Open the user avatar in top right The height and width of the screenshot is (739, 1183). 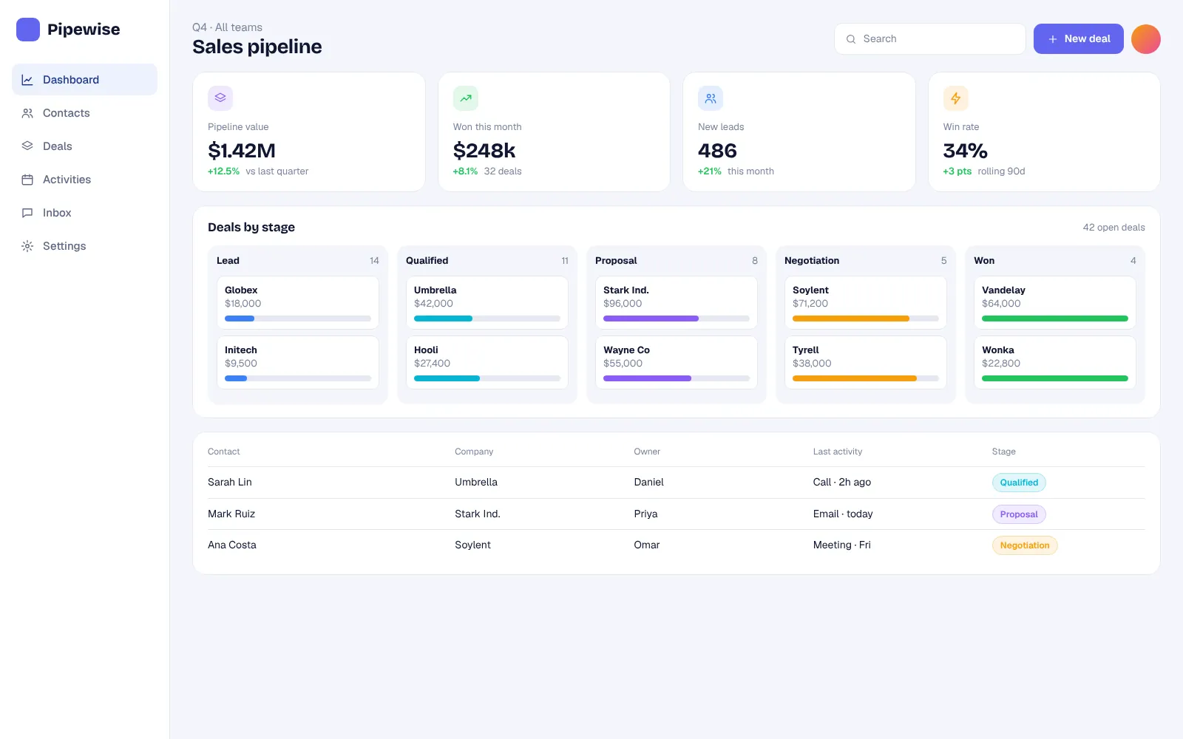(x=1146, y=39)
